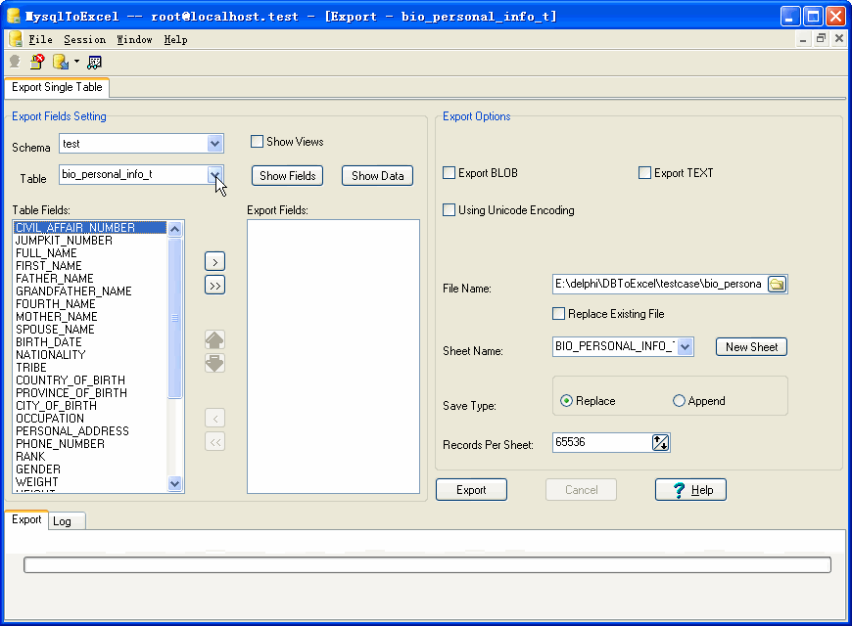This screenshot has width=852, height=626.
Task: Remove all fields with the << button
Action: pyautogui.click(x=215, y=442)
